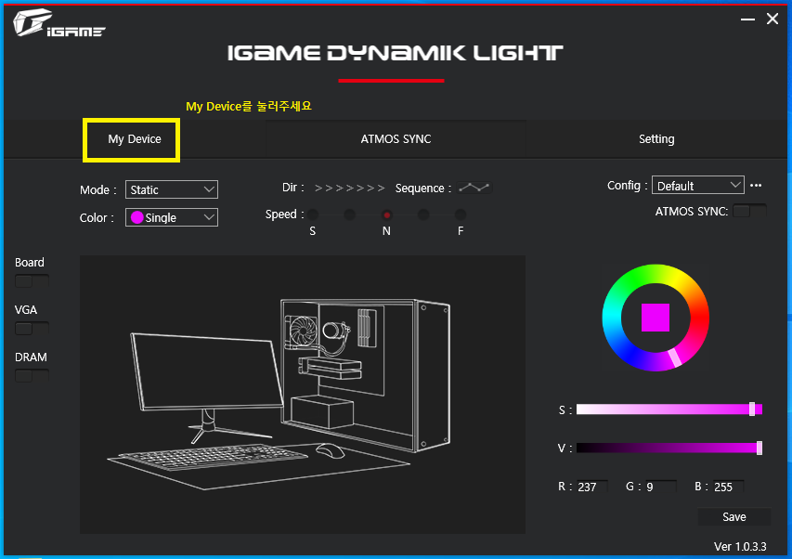Toggle the Board lighting switch
The height and width of the screenshot is (559, 792).
[32, 280]
